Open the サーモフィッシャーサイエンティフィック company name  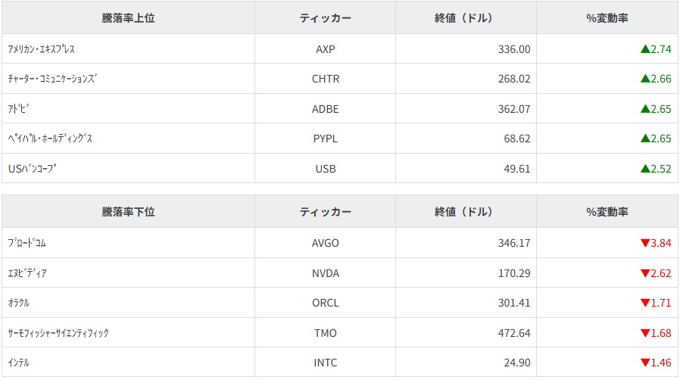[x=58, y=333]
